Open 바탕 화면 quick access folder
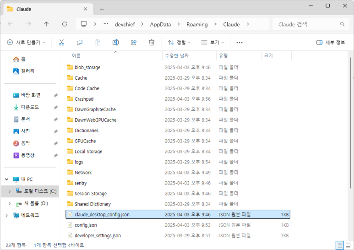The width and height of the screenshot is (354, 250). [x=27, y=95]
